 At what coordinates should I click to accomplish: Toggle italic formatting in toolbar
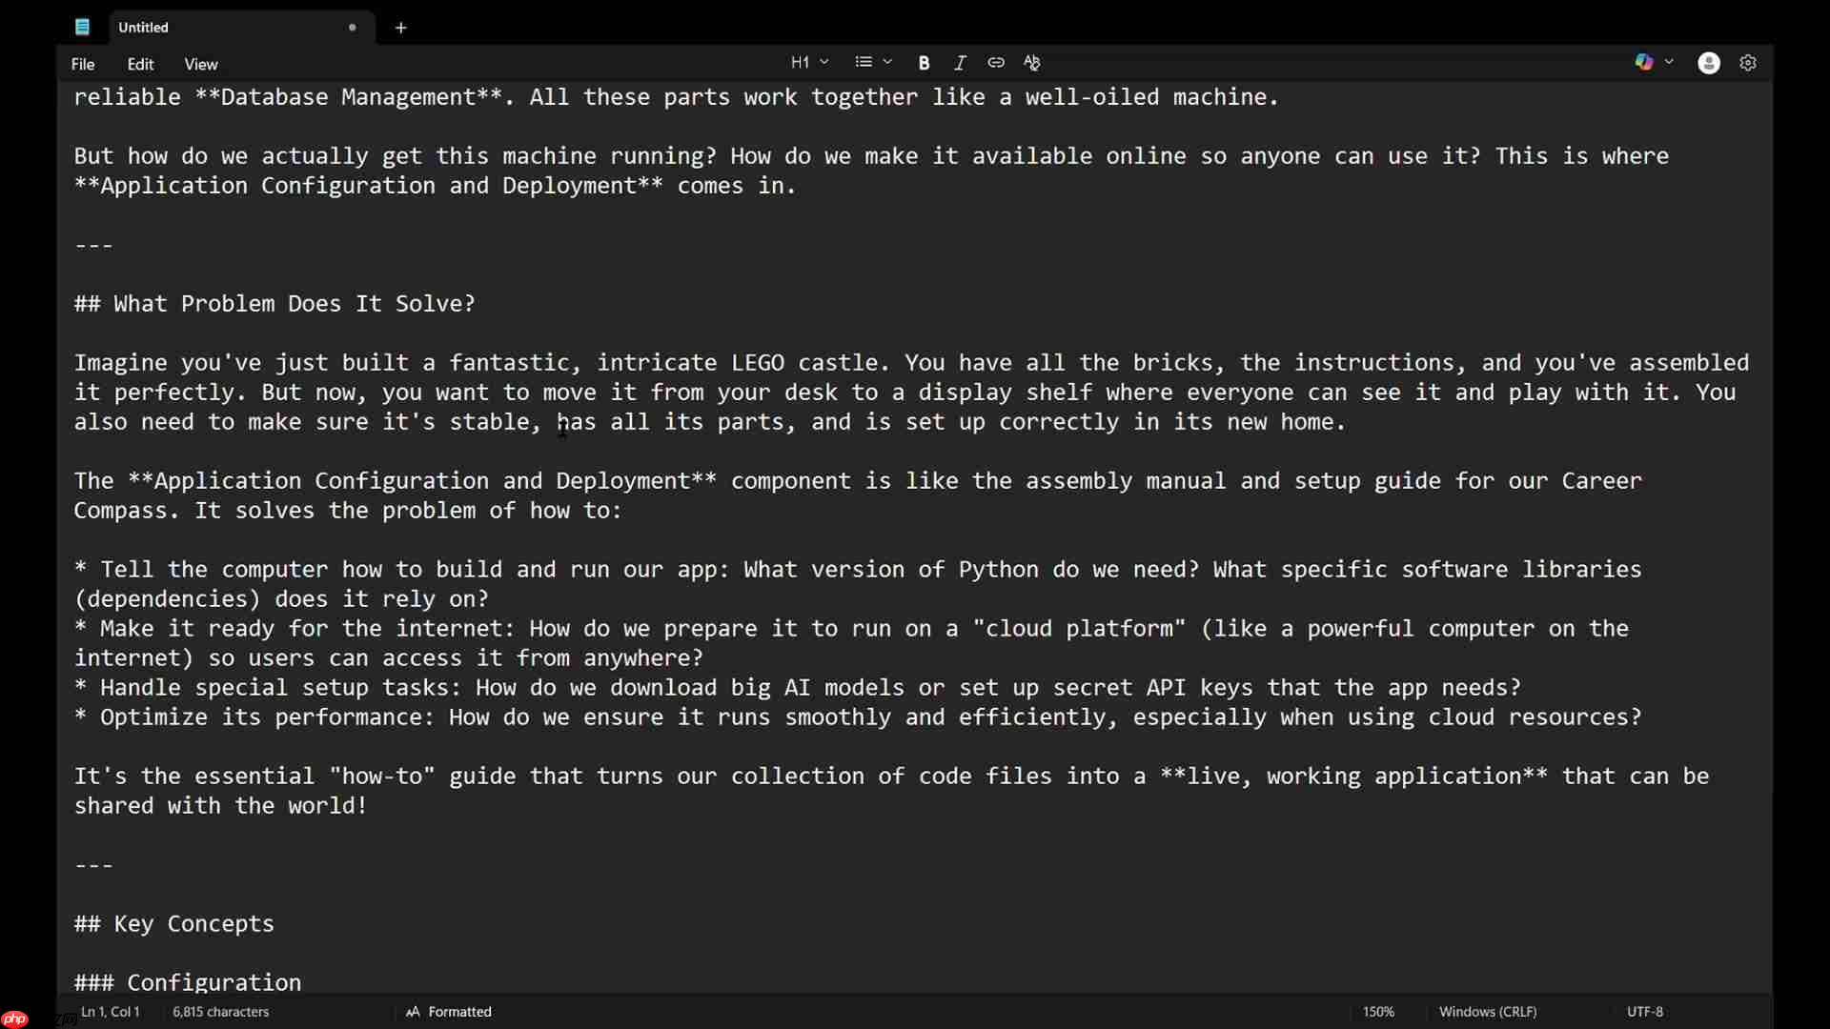coord(960,63)
